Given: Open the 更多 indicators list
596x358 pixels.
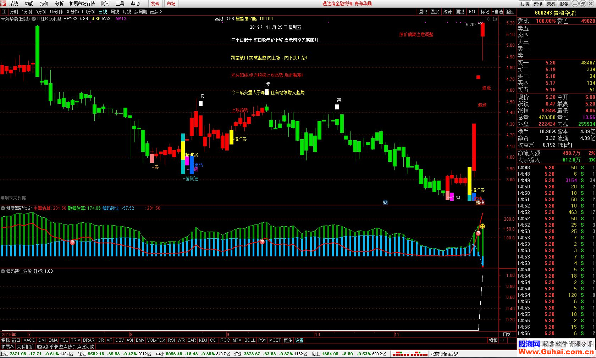Looking at the screenshot, I should (x=288, y=340).
